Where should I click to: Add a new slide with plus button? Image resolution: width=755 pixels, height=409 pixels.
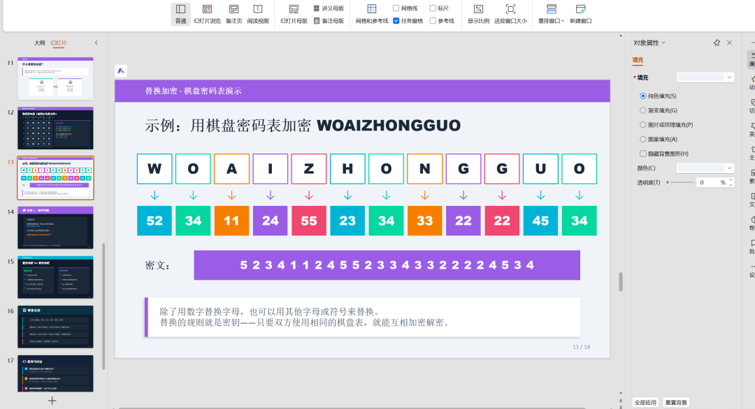[52, 401]
